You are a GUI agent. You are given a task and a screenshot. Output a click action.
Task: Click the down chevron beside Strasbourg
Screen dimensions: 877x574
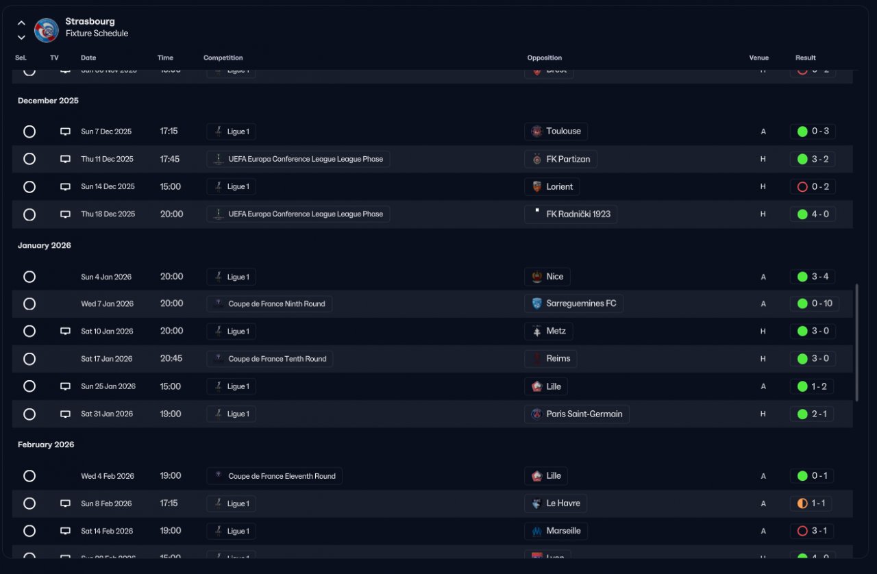click(21, 37)
